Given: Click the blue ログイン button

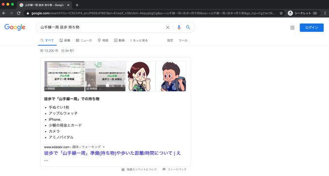Looking at the screenshot, I should tap(312, 28).
